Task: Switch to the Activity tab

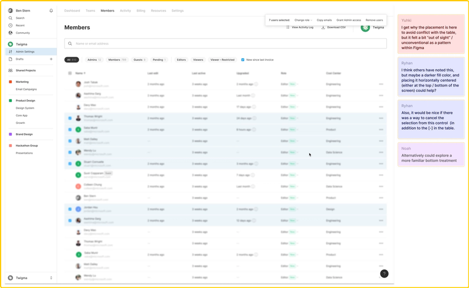Action: (125, 11)
